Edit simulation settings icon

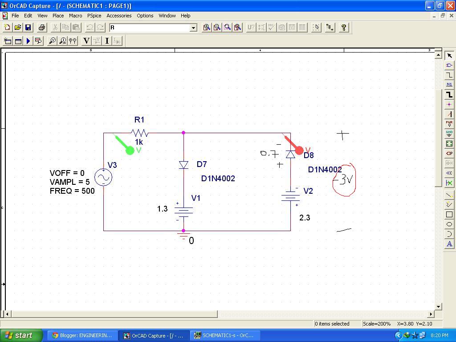pyautogui.click(x=18, y=41)
